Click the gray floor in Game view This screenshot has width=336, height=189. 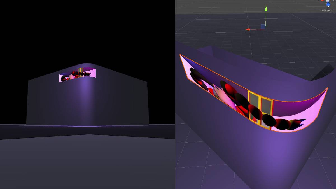click(x=84, y=162)
